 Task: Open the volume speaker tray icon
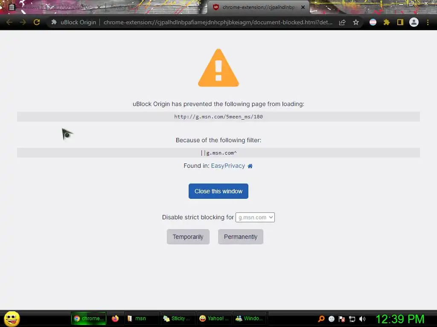pos(362,319)
